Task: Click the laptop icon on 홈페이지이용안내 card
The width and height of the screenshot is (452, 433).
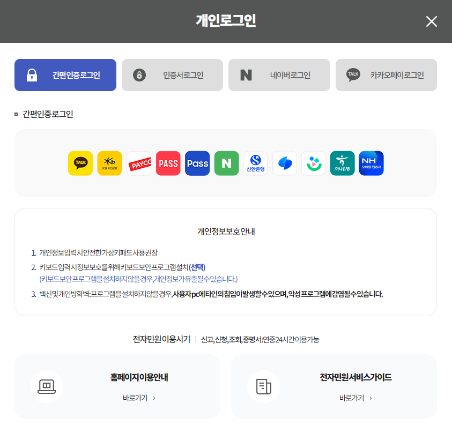Action: [x=47, y=386]
